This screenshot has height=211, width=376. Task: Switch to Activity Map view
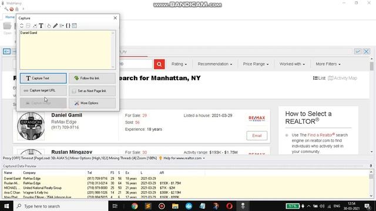pos(343,78)
